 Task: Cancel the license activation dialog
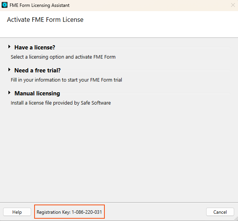pos(220,212)
